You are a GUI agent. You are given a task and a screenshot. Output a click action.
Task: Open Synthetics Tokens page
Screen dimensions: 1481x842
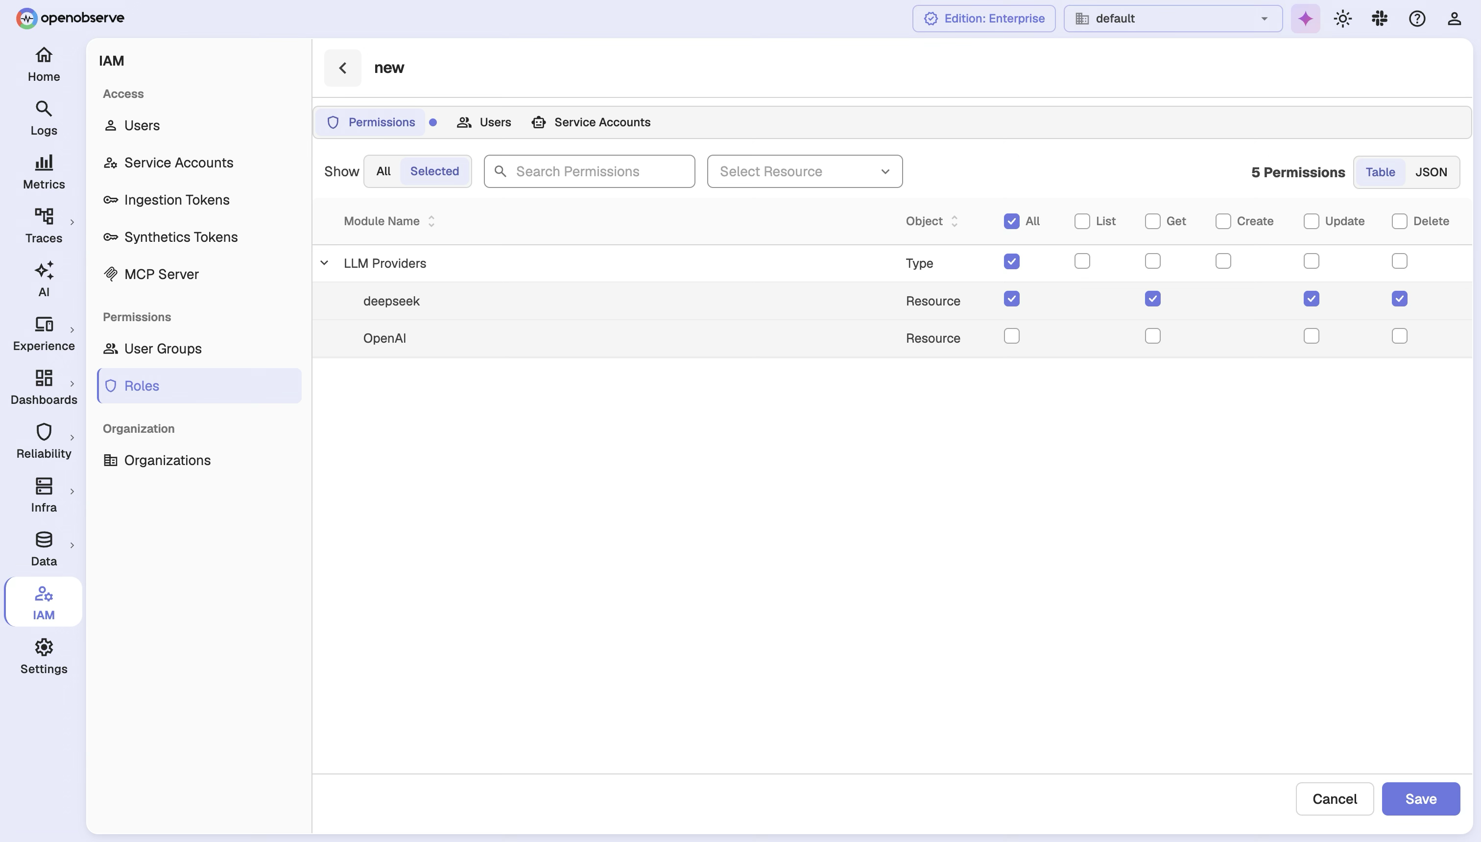199,237
